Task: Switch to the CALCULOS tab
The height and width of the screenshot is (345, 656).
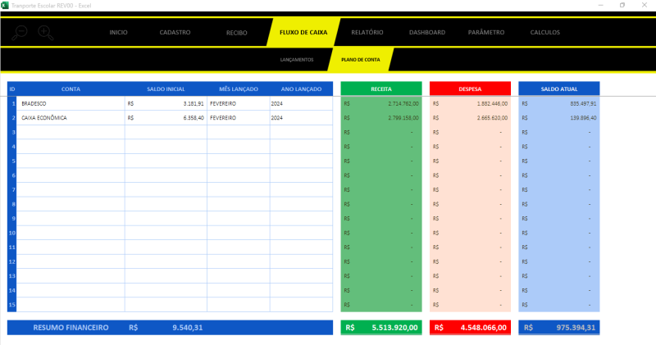Action: point(544,33)
